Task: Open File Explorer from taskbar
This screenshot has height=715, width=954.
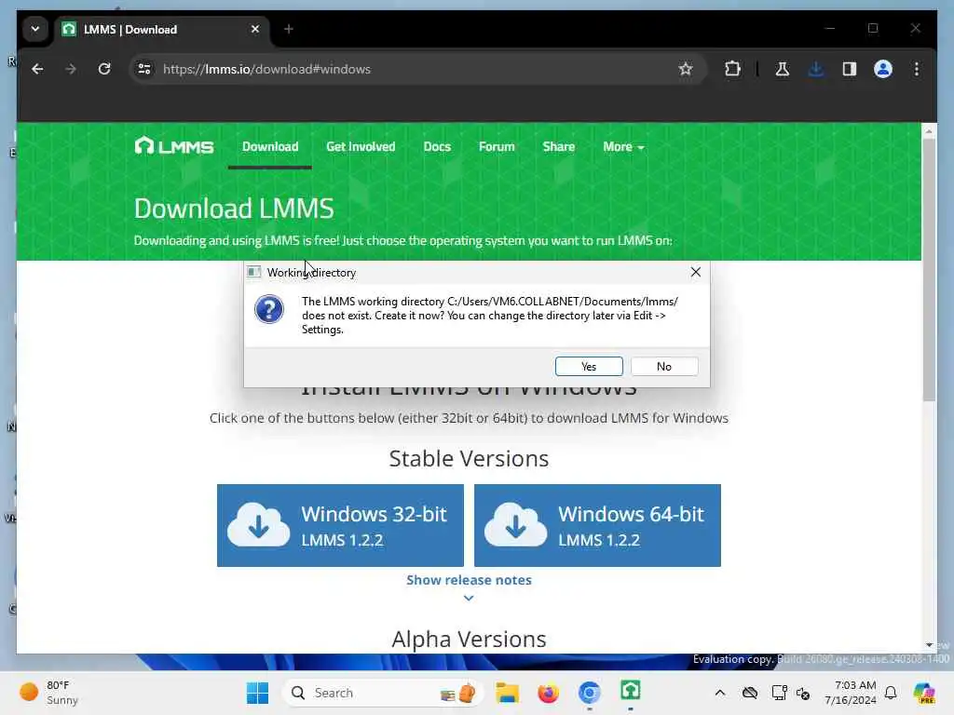Action: pyautogui.click(x=507, y=693)
